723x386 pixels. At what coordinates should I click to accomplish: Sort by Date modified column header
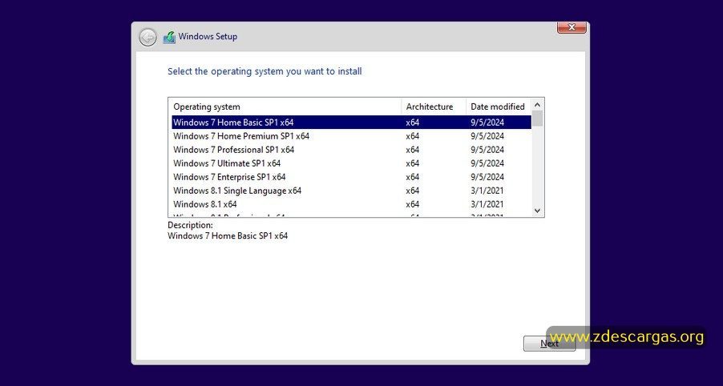click(499, 107)
